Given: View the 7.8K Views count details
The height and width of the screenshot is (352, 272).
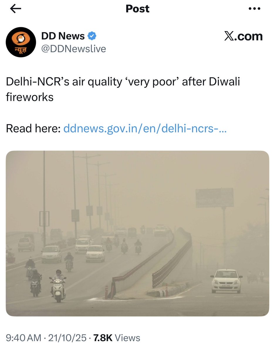Looking at the screenshot, I should pyautogui.click(x=117, y=338).
